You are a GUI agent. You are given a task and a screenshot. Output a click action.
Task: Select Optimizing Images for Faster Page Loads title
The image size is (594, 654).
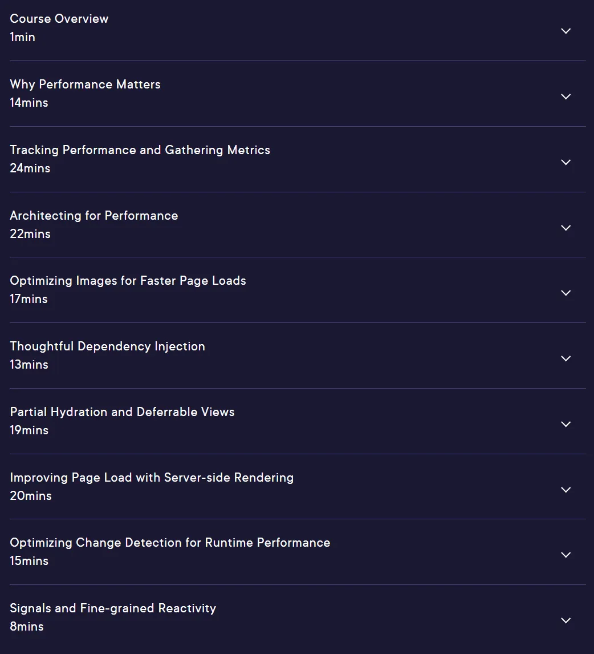point(128,281)
